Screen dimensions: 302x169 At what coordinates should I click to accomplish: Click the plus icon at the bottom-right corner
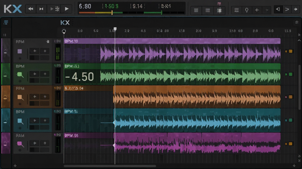(x=294, y=165)
